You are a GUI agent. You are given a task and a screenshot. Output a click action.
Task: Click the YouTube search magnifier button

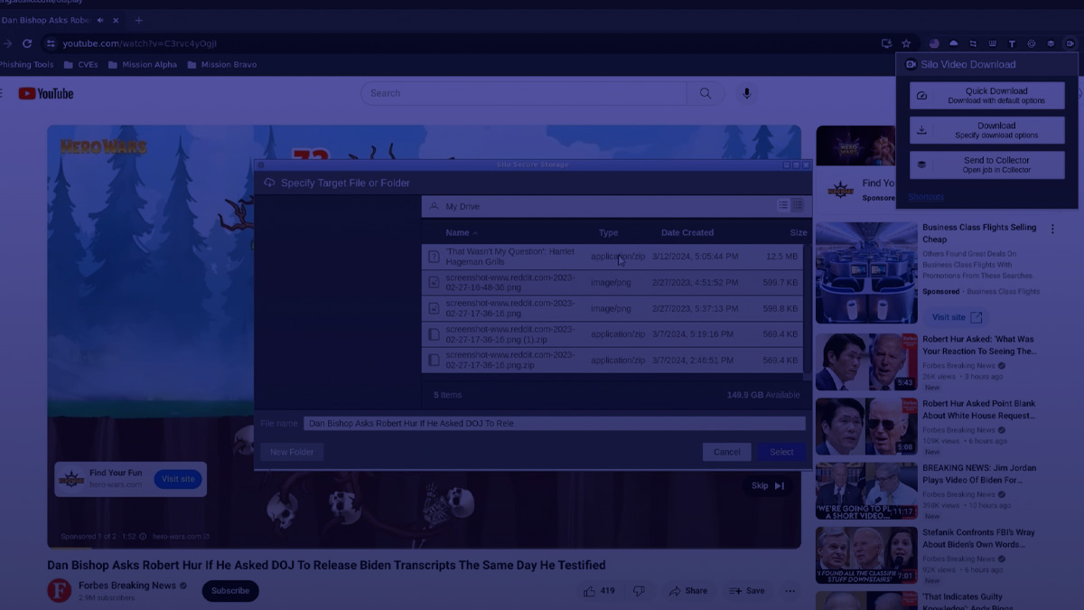[x=705, y=93]
